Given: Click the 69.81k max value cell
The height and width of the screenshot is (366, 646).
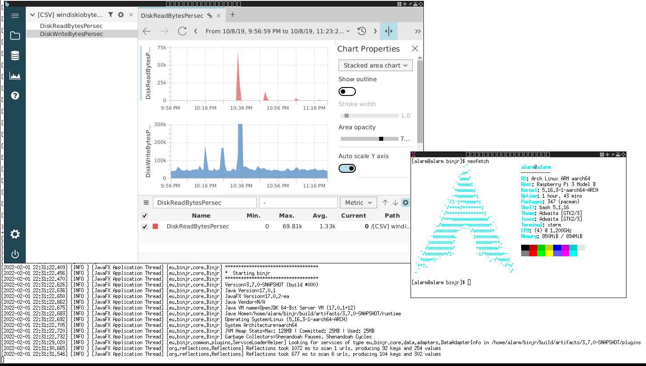Looking at the screenshot, I should (x=292, y=227).
